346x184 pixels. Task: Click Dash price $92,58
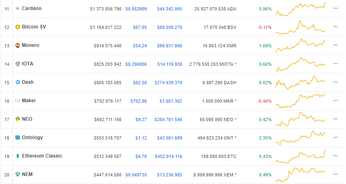140,83
